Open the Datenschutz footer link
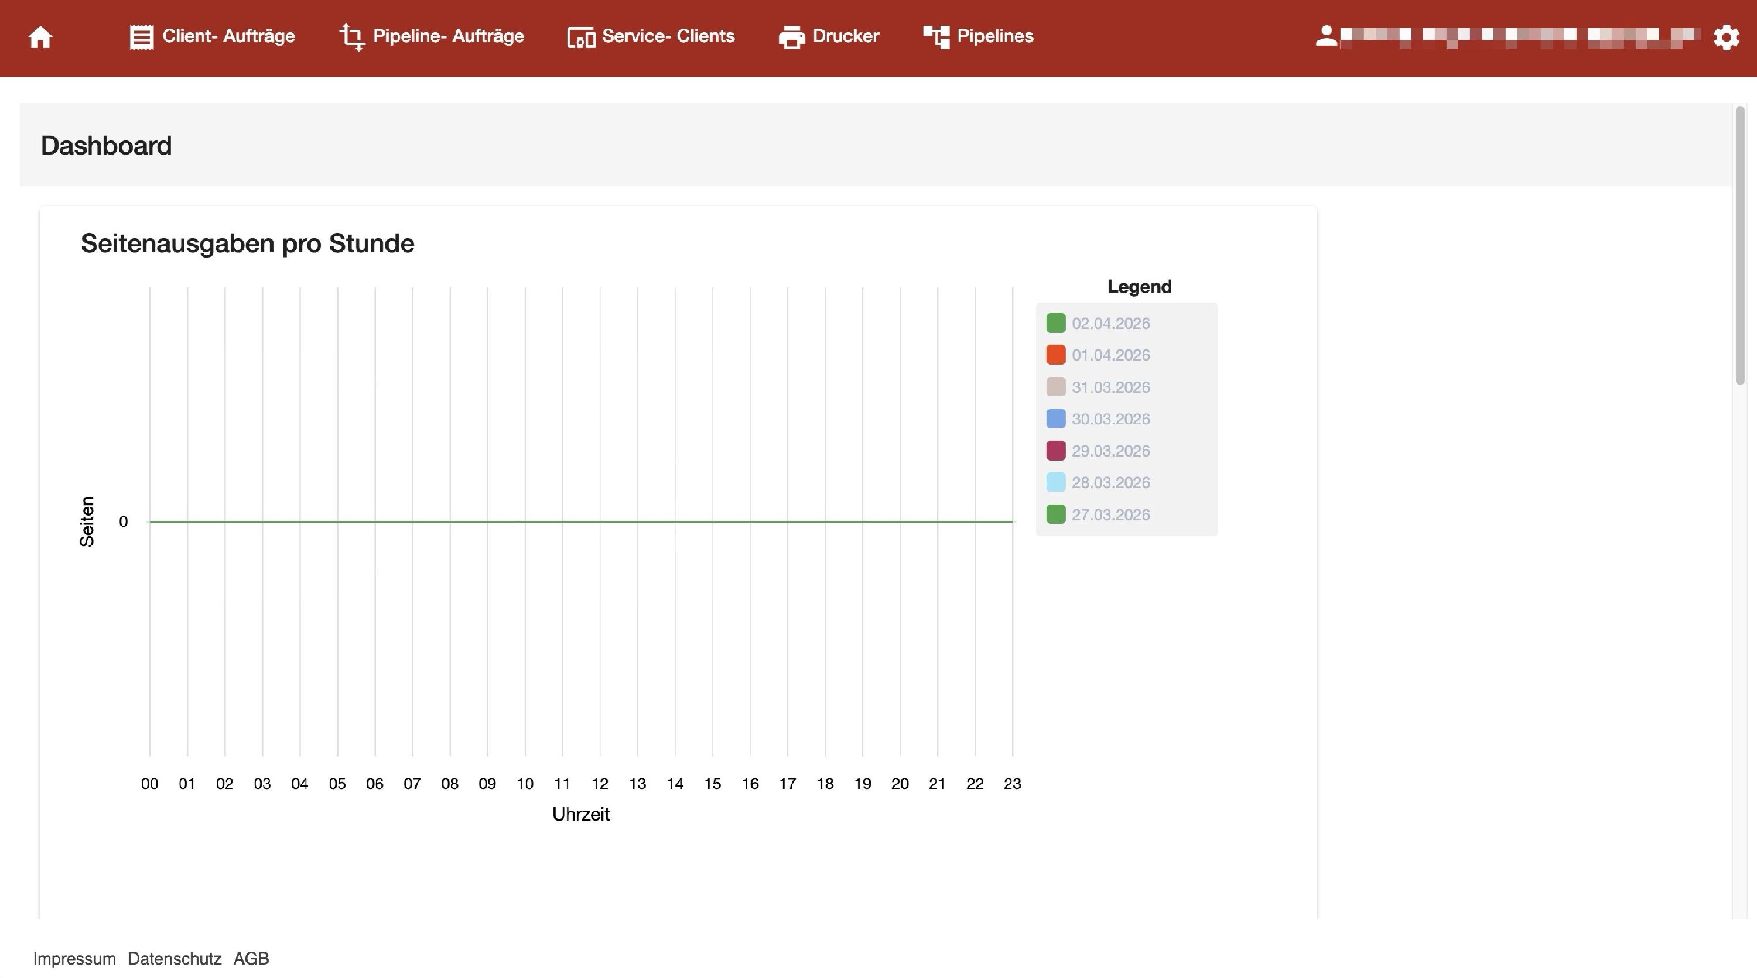 (x=175, y=958)
